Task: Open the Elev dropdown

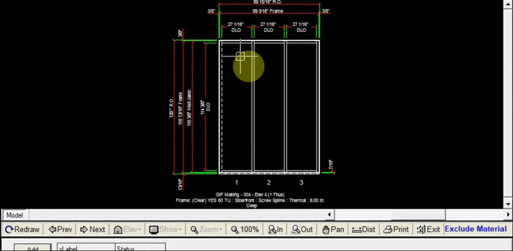Action: (127, 229)
